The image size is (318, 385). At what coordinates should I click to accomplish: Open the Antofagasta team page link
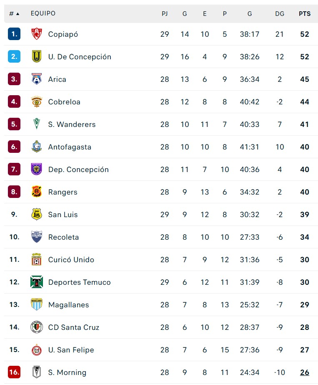[x=70, y=147]
